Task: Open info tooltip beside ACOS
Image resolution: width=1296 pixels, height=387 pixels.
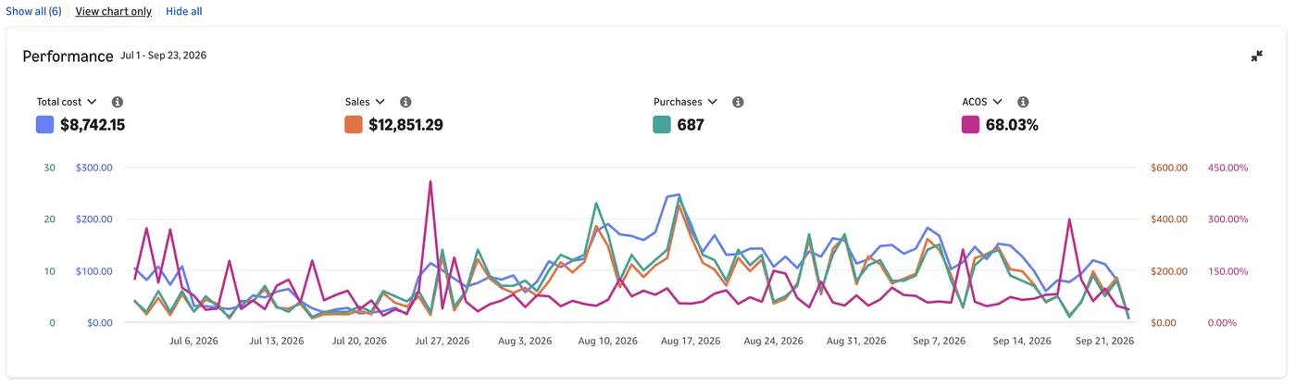Action: point(1023,102)
